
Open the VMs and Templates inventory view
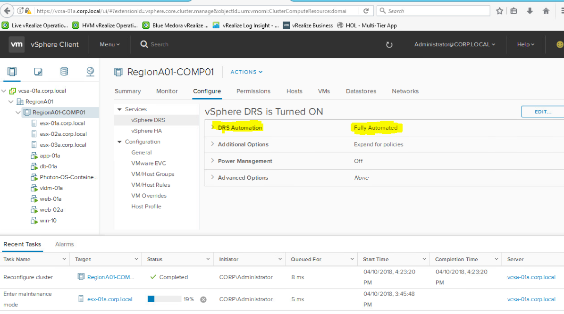38,72
